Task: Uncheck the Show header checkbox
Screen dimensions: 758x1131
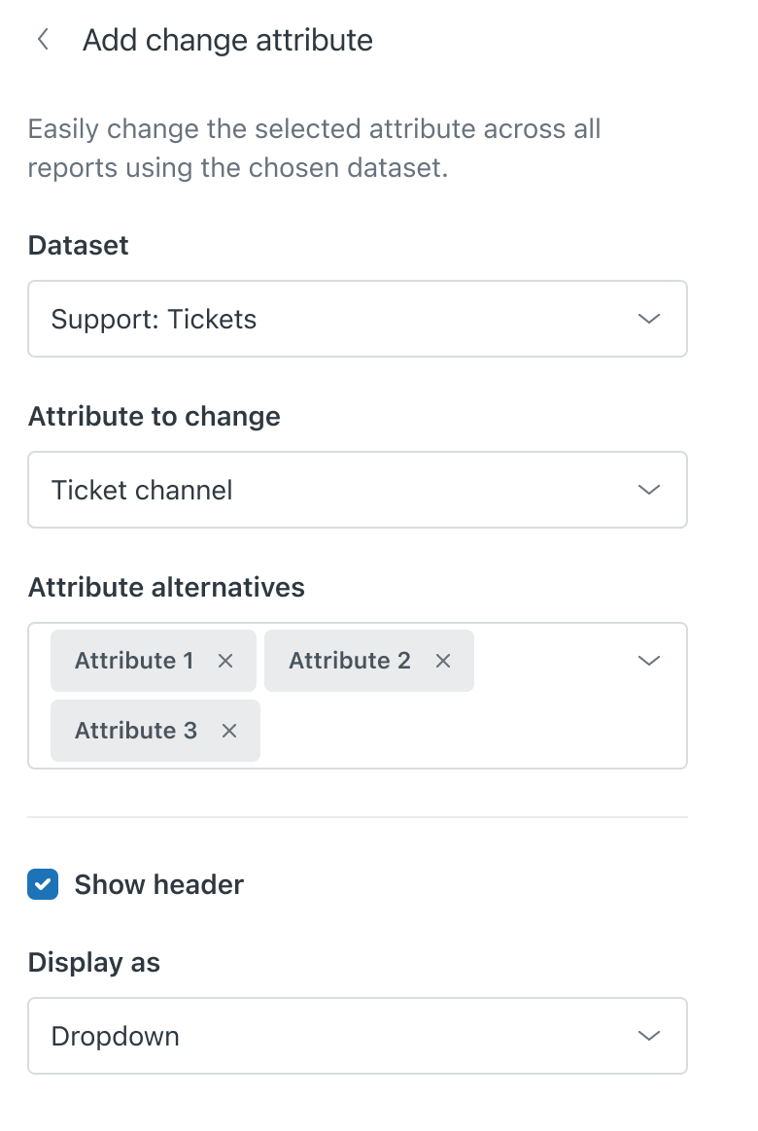Action: pyautogui.click(x=43, y=884)
